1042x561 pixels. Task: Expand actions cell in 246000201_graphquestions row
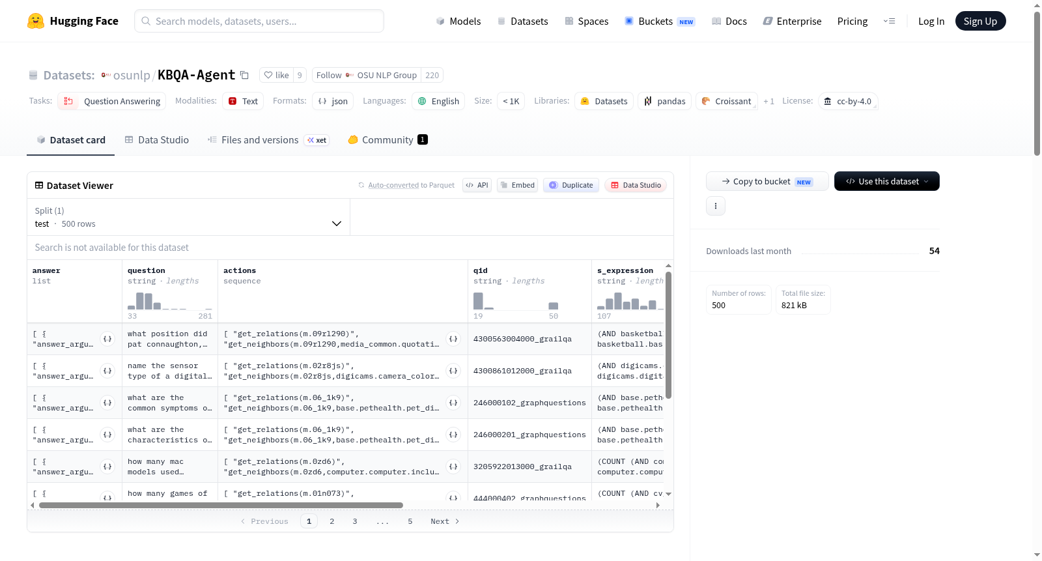tap(453, 435)
